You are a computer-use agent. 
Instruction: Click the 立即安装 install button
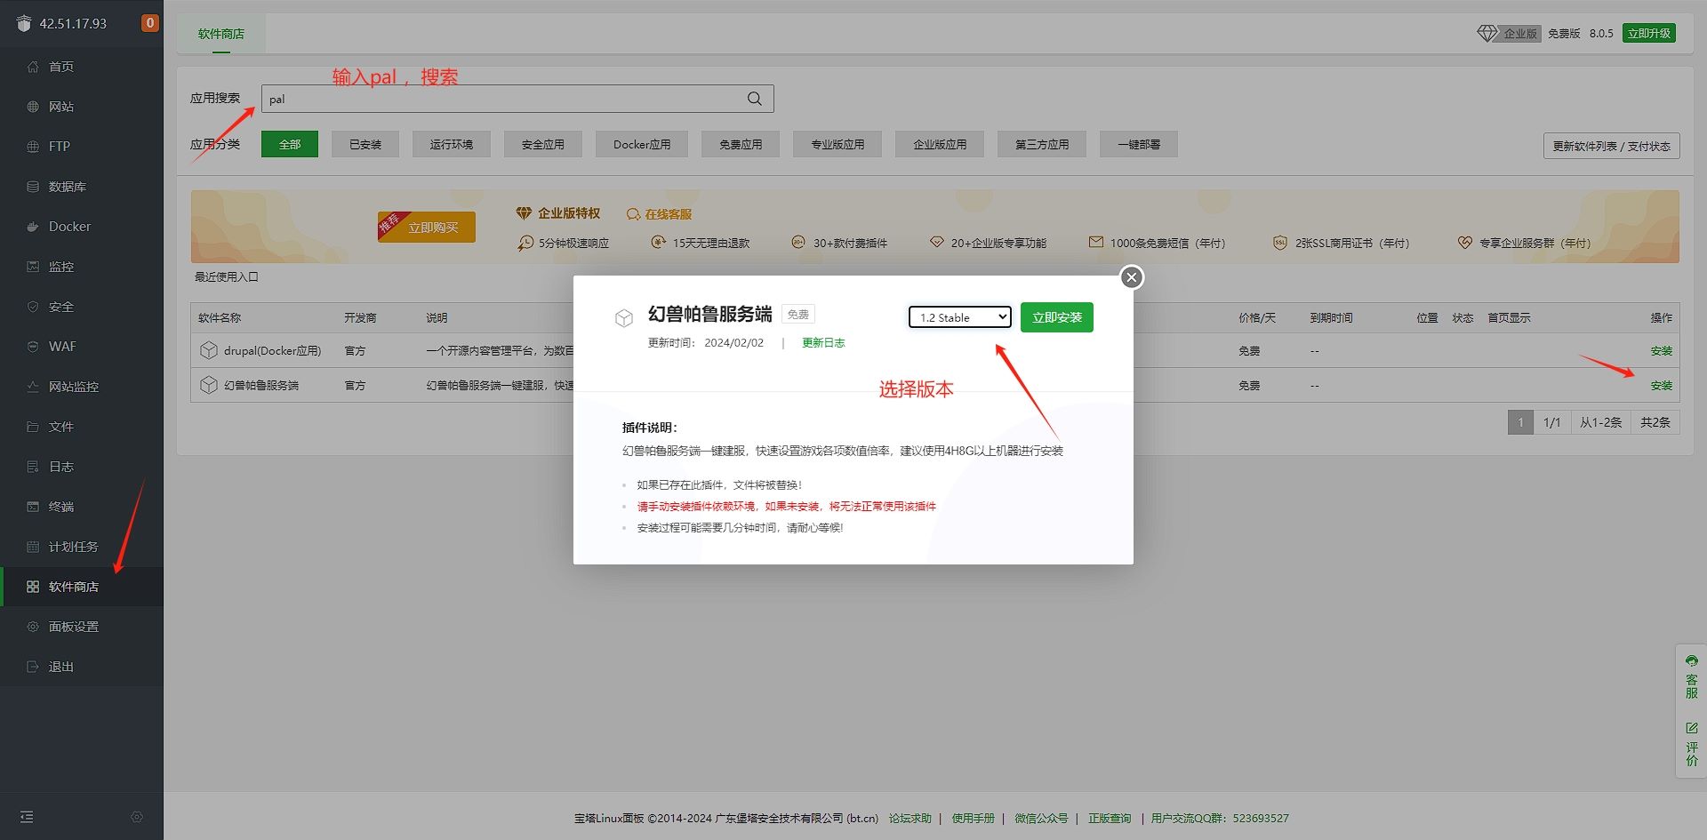coord(1057,317)
